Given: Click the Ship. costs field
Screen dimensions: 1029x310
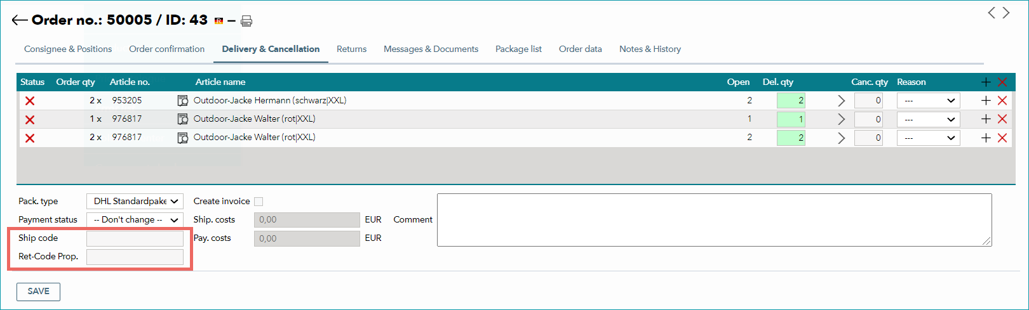Looking at the screenshot, I should (307, 220).
